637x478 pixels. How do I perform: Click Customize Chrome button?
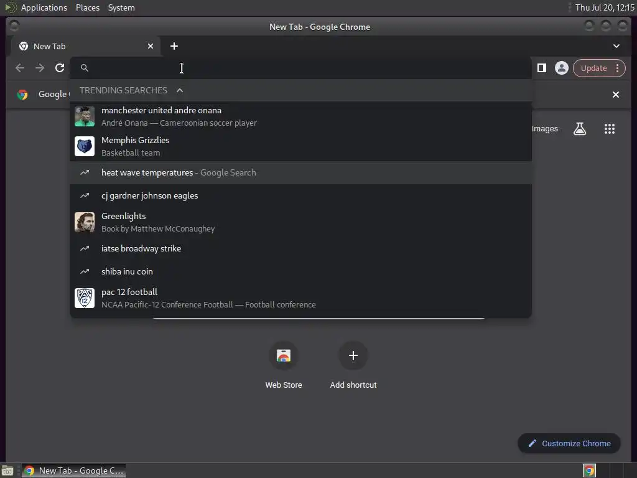569,443
